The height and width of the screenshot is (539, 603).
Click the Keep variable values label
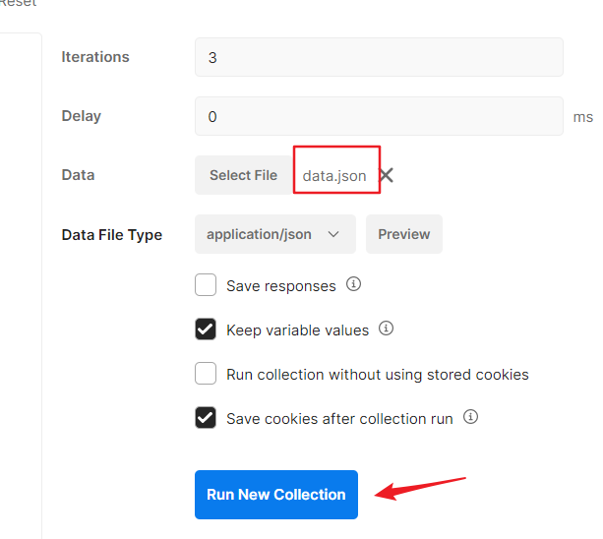(x=297, y=330)
